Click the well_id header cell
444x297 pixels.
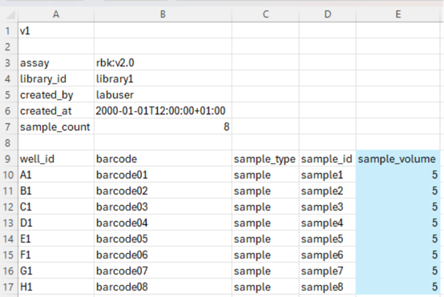click(x=56, y=159)
